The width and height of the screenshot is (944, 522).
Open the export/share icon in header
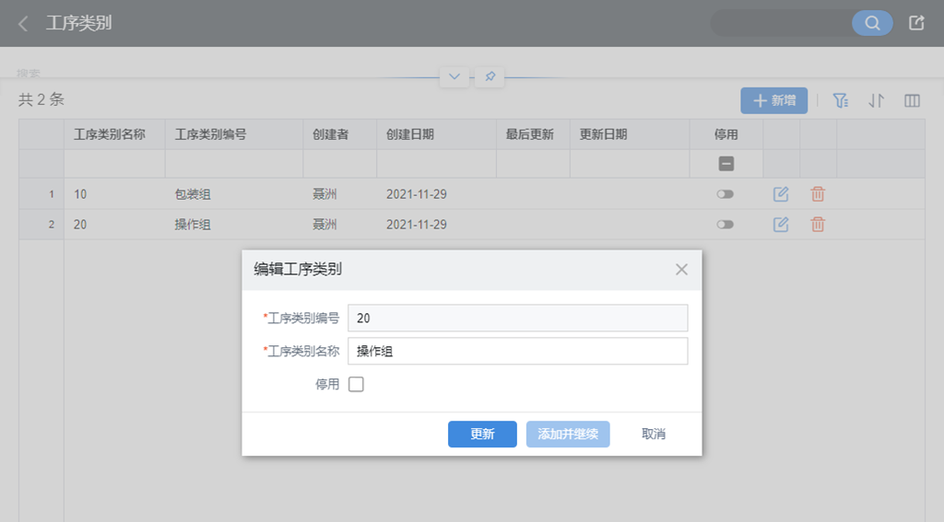click(916, 23)
